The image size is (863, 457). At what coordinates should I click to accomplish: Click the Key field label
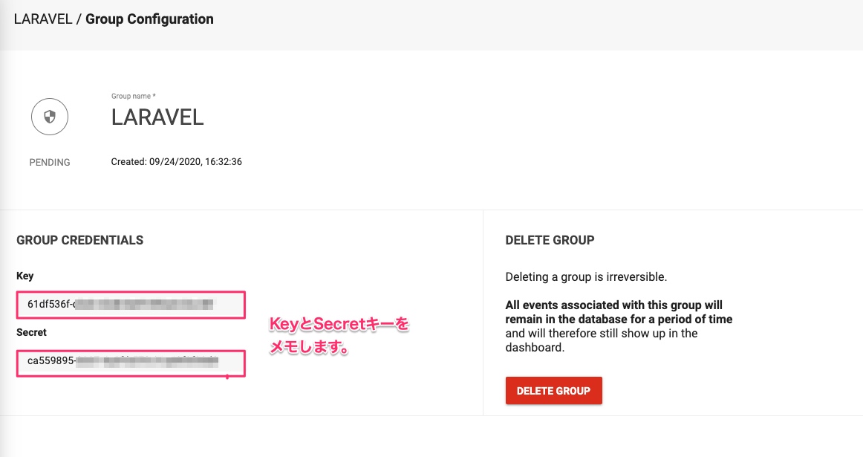pyautogui.click(x=25, y=276)
